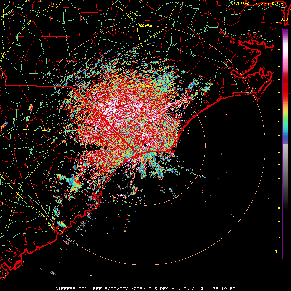This screenshot has width=291, height=291.
Task: Select the 4 value on the dB scale
Action: (x=279, y=80)
